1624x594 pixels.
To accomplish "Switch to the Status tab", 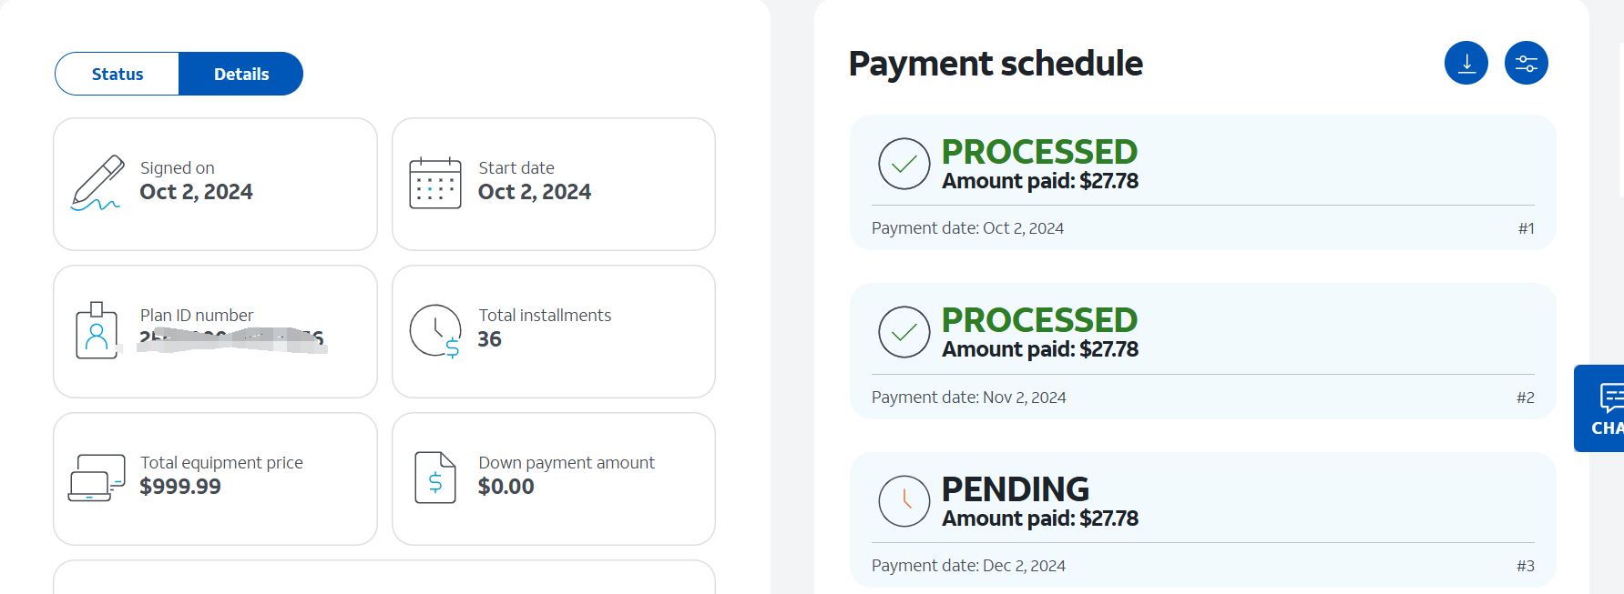I will 117,74.
